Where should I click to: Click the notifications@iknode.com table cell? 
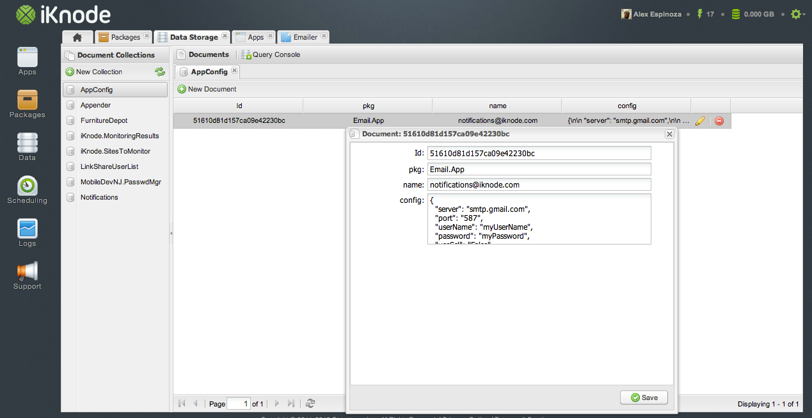click(497, 120)
